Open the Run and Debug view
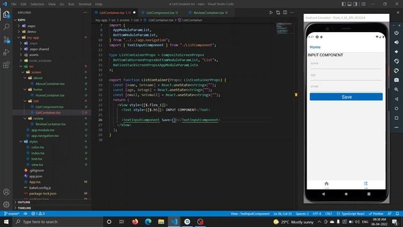Screen dimensions: 403x227 (x=6, y=52)
